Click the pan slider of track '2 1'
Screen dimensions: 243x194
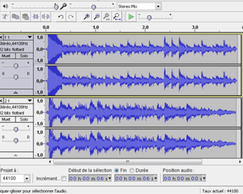tap(16, 141)
